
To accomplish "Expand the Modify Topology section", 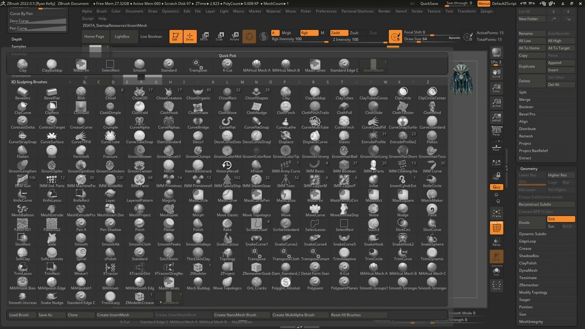I will point(533,292).
